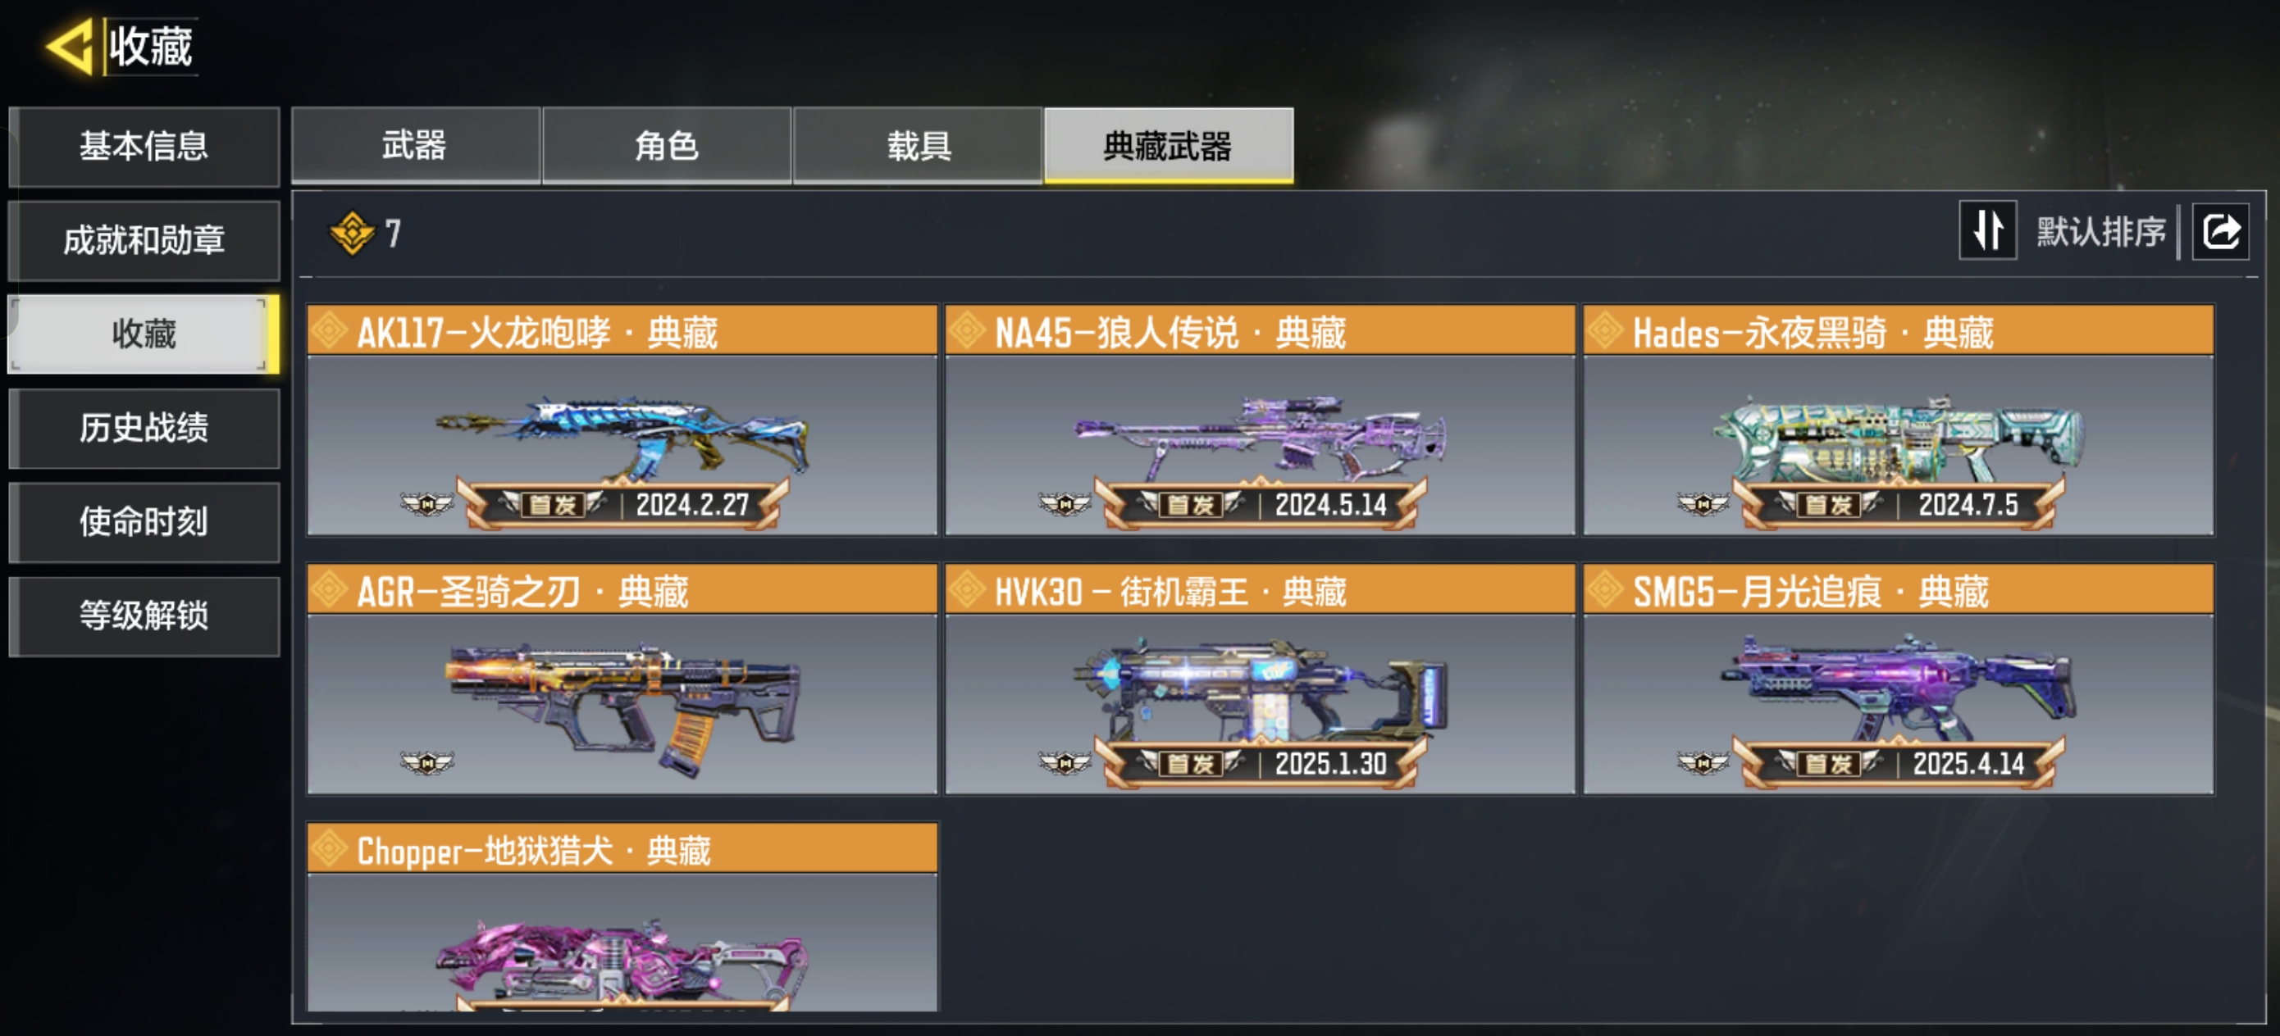The height and width of the screenshot is (1036, 2280).
Task: Click the winged emblem on AGR card
Action: click(x=426, y=762)
